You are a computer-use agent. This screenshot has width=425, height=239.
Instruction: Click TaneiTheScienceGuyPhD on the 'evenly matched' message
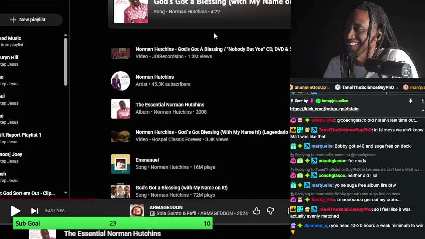tap(345, 209)
